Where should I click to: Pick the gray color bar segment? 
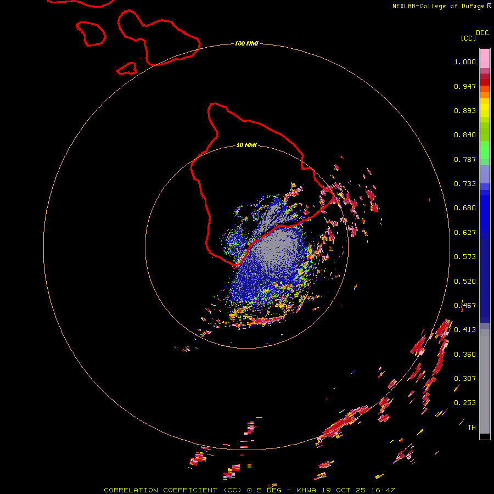[485, 381]
